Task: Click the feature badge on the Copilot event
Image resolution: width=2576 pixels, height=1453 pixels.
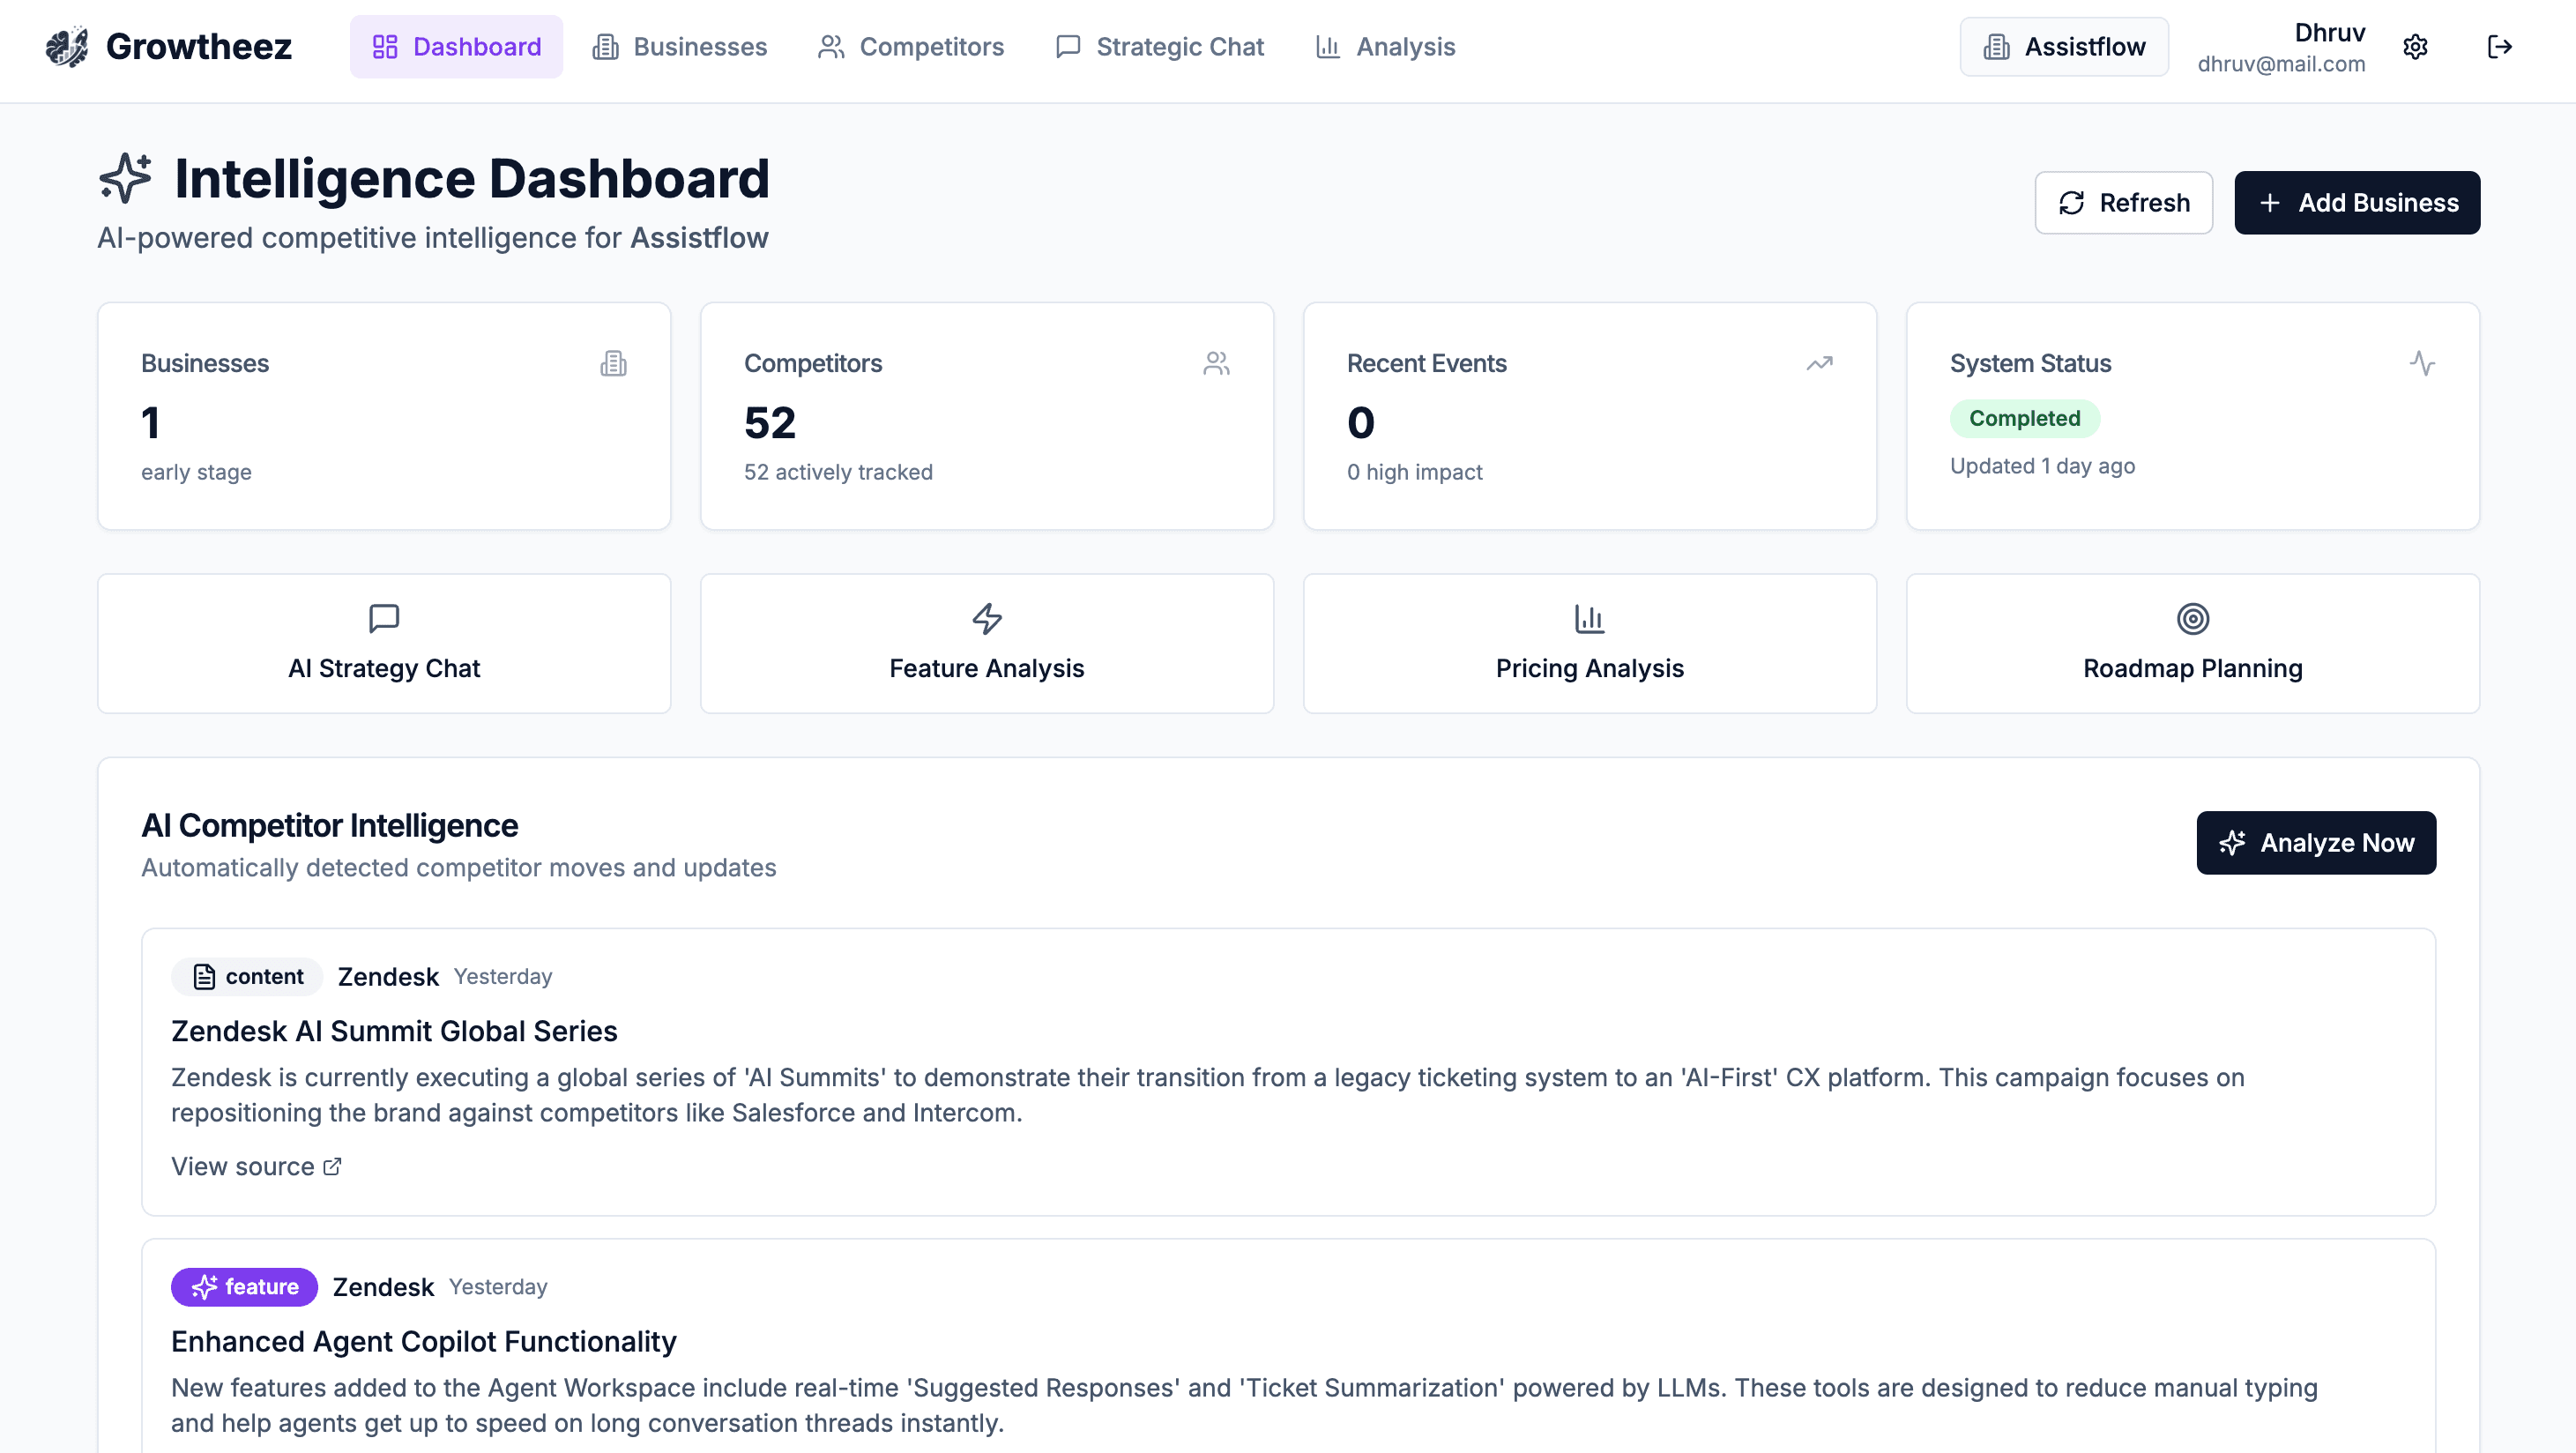Action: tap(244, 1287)
